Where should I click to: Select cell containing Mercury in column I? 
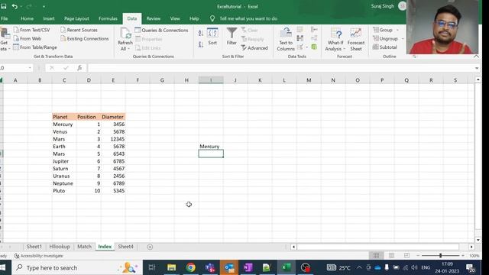coord(211,146)
